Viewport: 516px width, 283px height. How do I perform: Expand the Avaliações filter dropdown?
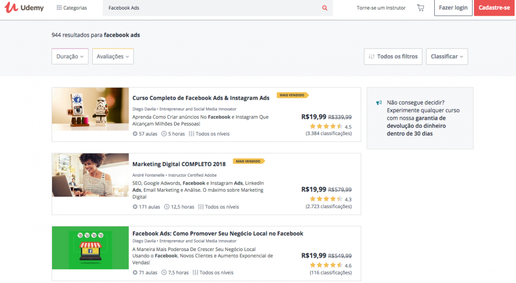pyautogui.click(x=113, y=56)
